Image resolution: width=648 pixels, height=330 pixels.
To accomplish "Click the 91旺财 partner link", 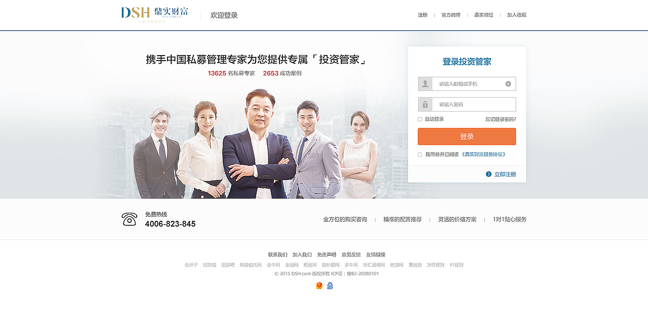I will pos(457,265).
